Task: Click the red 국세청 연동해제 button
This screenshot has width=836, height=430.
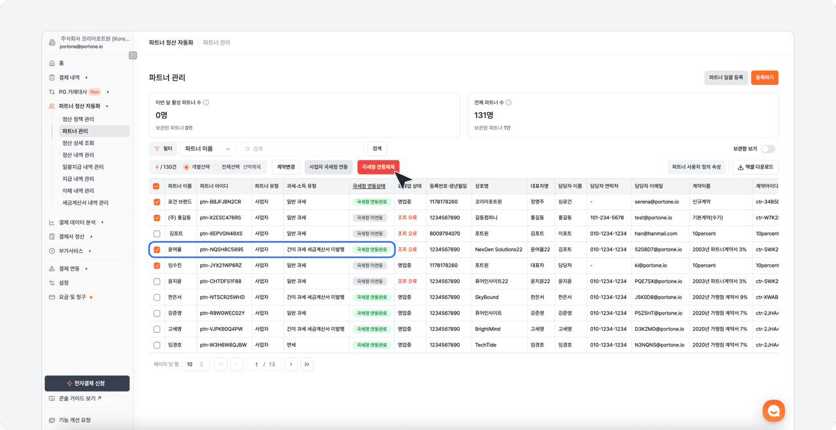Action: pyautogui.click(x=378, y=167)
